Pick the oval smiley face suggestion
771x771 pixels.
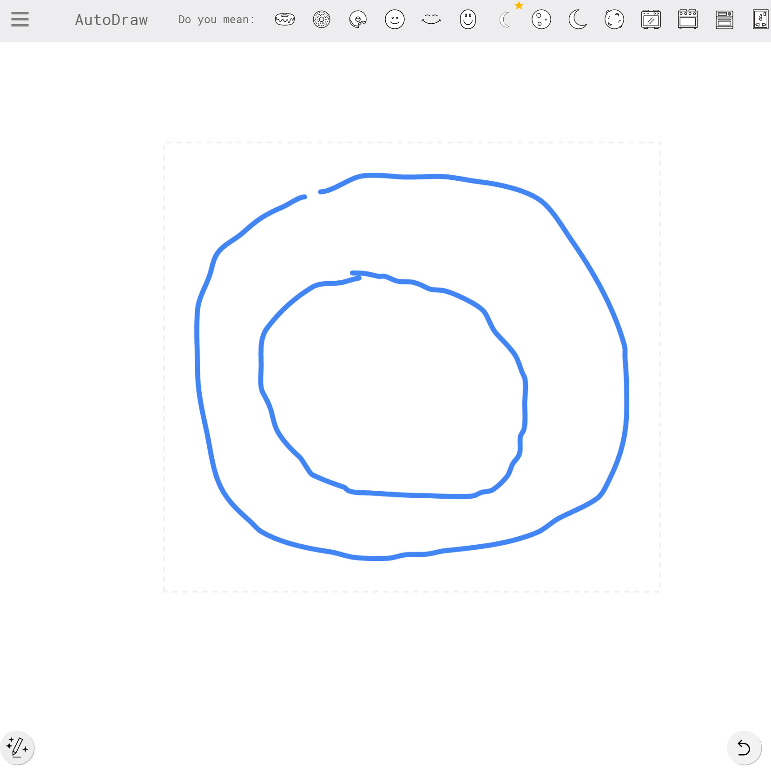tap(468, 20)
